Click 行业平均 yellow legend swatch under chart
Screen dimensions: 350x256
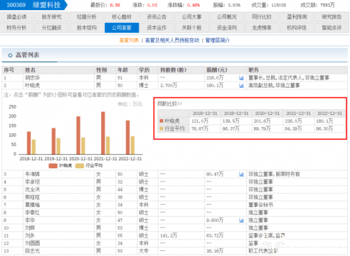click(80, 166)
